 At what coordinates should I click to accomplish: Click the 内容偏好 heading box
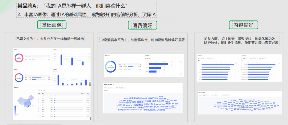243,25
